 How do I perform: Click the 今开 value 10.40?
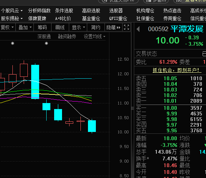click(170, 172)
